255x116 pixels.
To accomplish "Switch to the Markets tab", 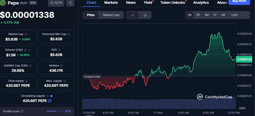I will (111, 2).
